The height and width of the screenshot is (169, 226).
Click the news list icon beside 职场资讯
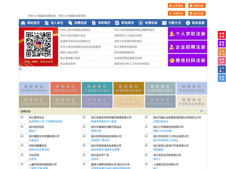point(117,23)
